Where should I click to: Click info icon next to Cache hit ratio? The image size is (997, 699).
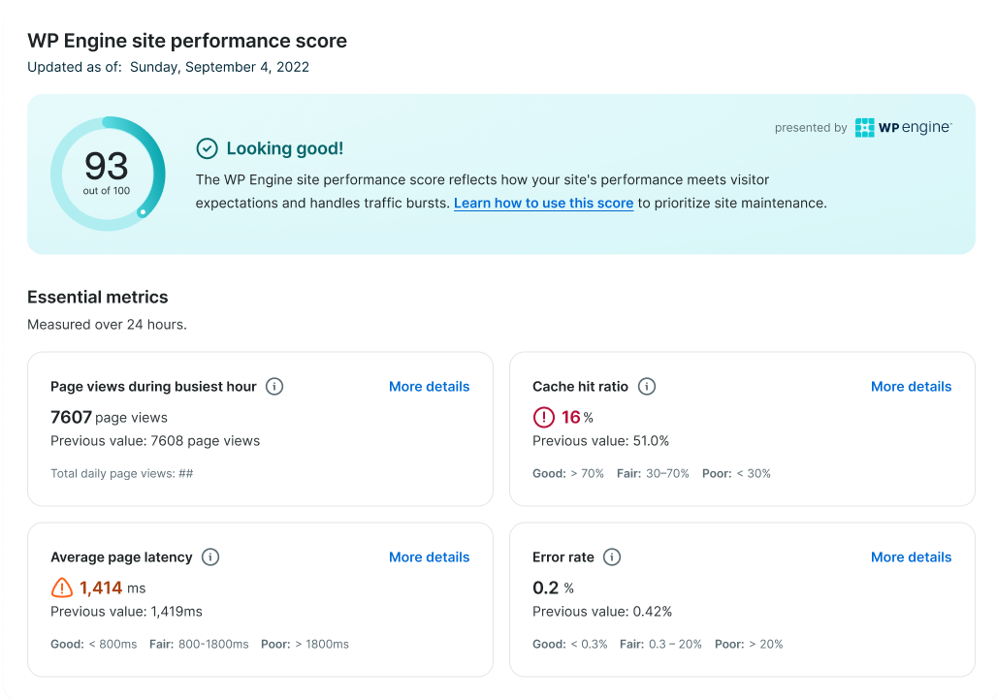(647, 387)
